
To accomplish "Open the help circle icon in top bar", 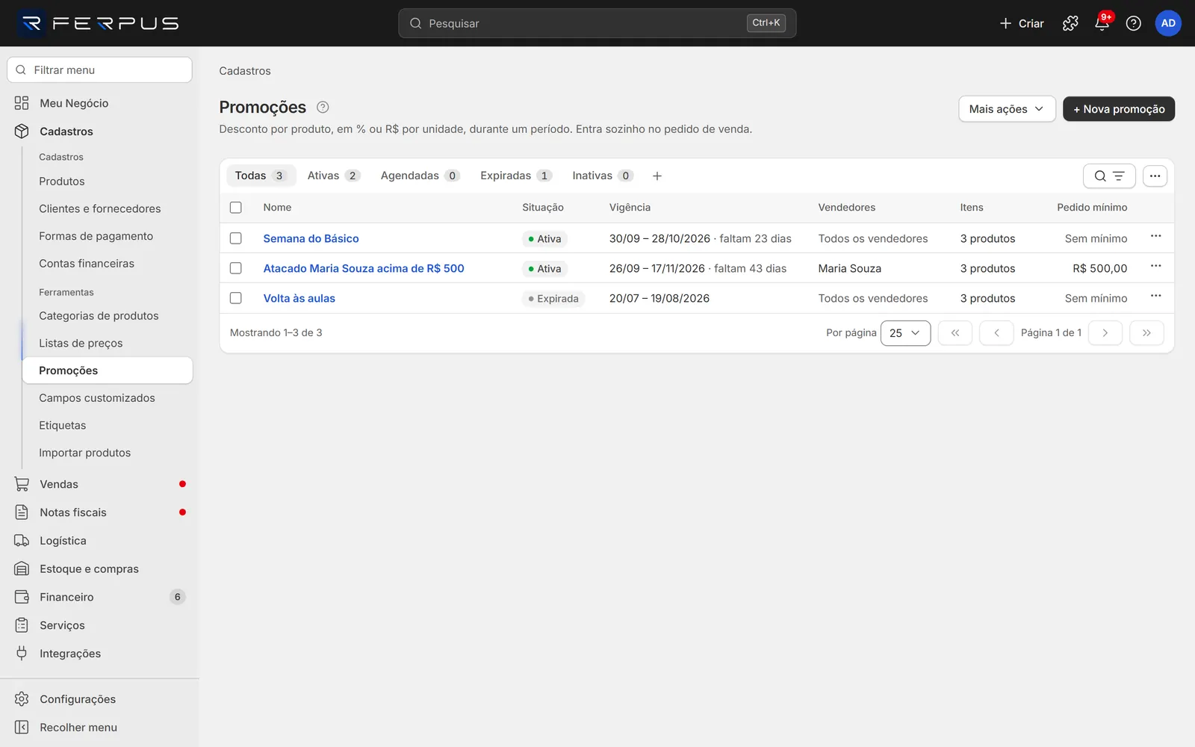I will coord(1133,23).
